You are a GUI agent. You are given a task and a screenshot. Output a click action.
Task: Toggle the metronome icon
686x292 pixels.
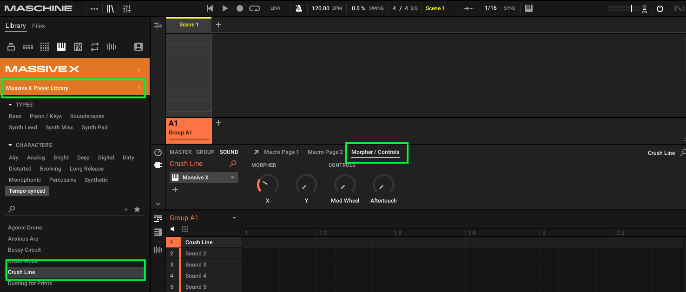[x=299, y=8]
